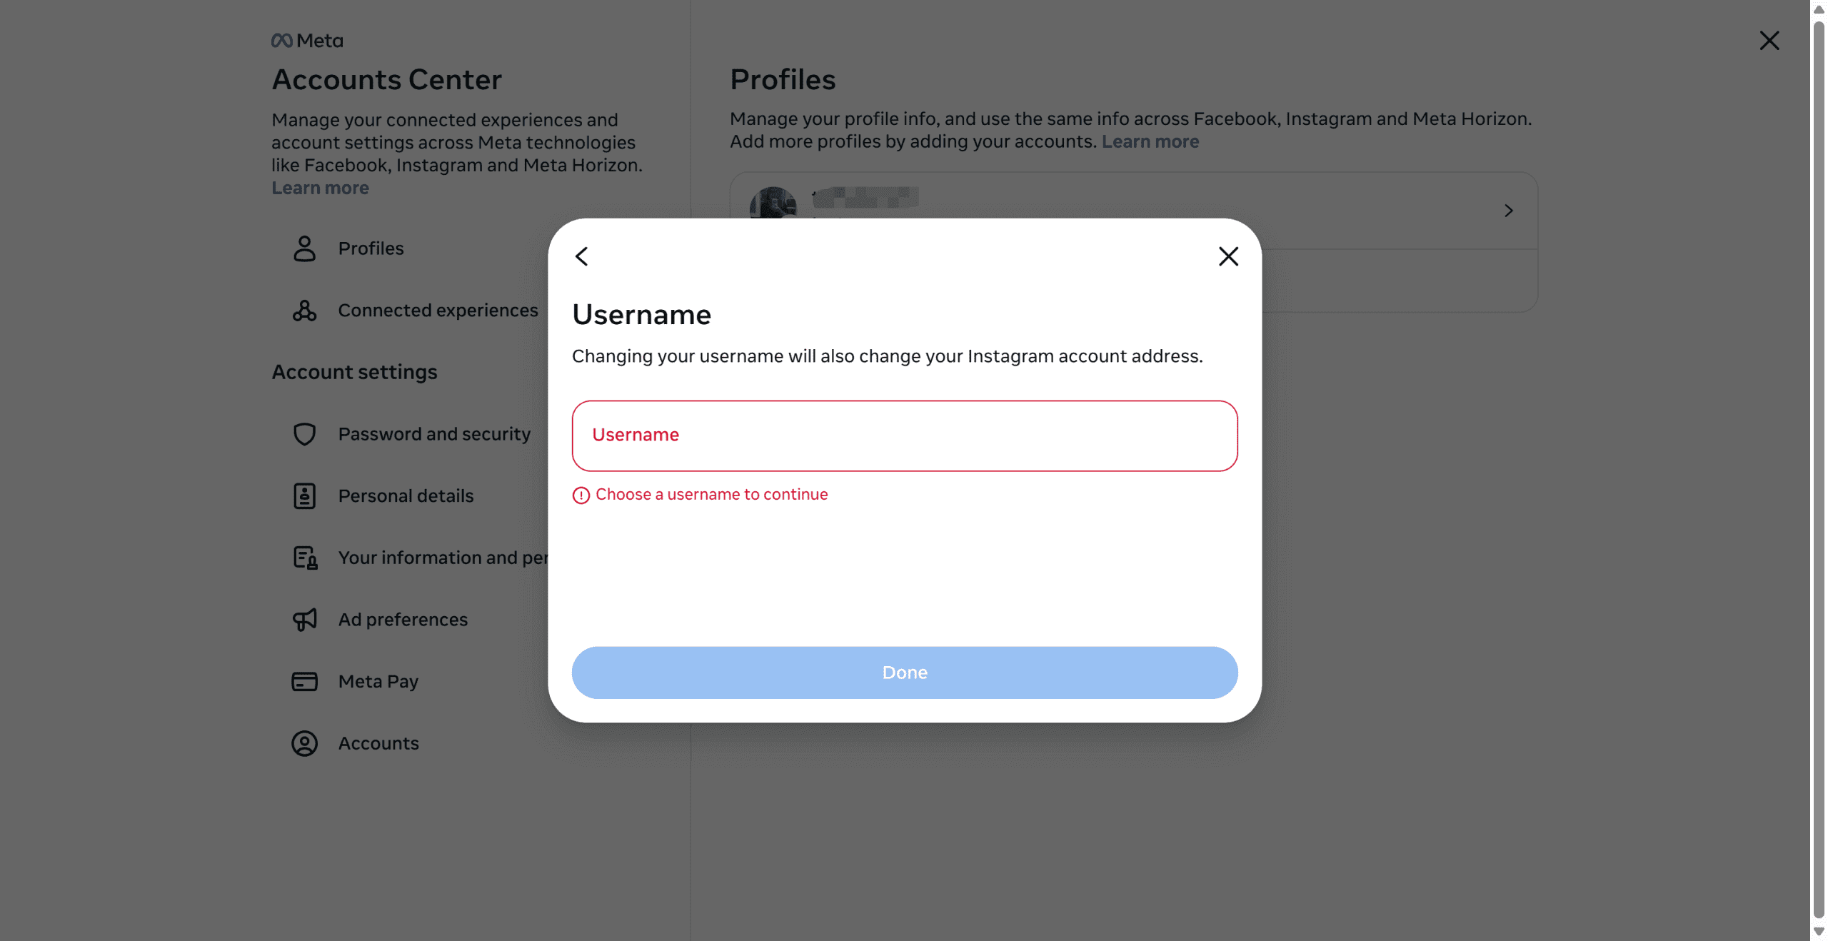Click the Your information and permissions icon
The image size is (1828, 941).
(x=305, y=558)
